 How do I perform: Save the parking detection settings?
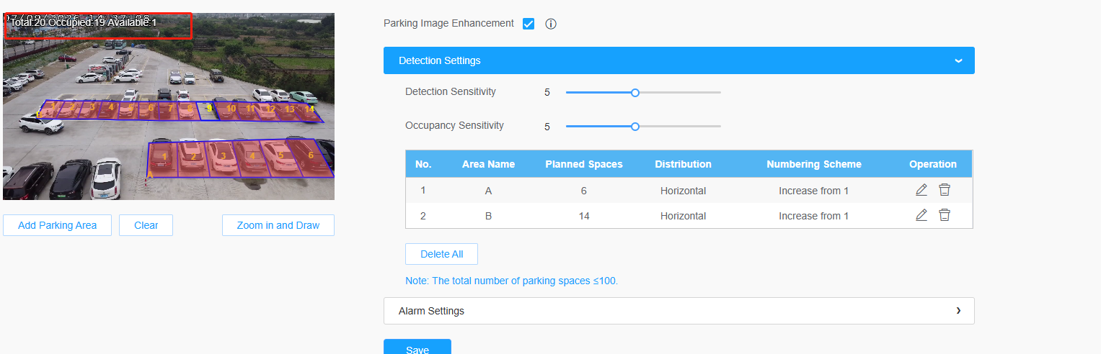coord(417,347)
